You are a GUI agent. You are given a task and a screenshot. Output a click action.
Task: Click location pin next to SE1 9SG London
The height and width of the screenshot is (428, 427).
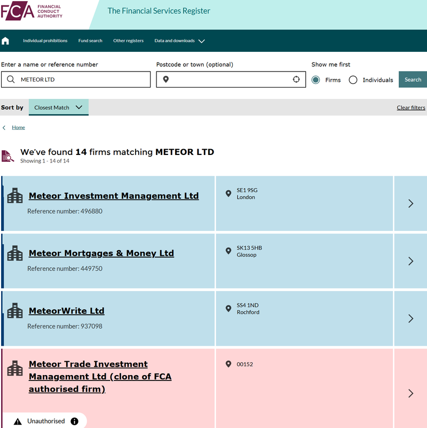(x=228, y=193)
